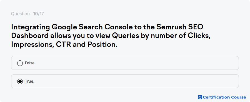Click the word 'CTR' in the question
Screen dimensions: 250x102
tap(63, 45)
